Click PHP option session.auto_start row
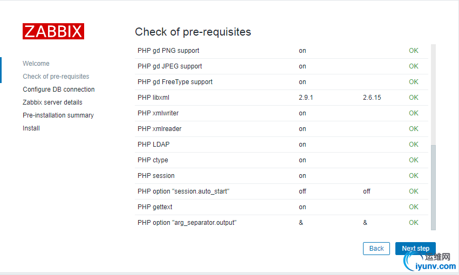 click(x=183, y=191)
